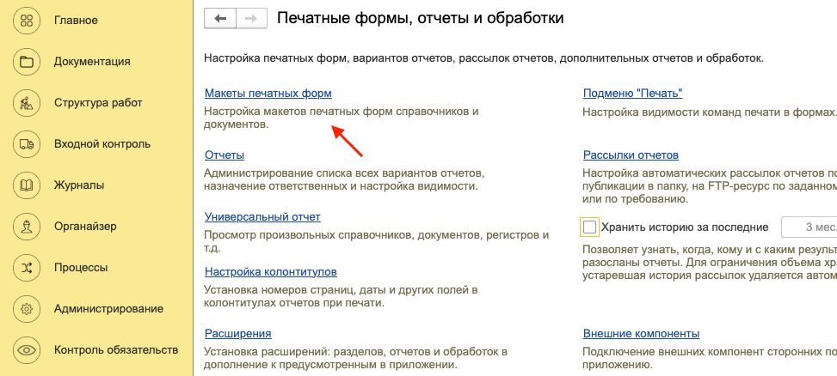Click the Органайзер person icon
This screenshot has width=837, height=376.
[27, 226]
